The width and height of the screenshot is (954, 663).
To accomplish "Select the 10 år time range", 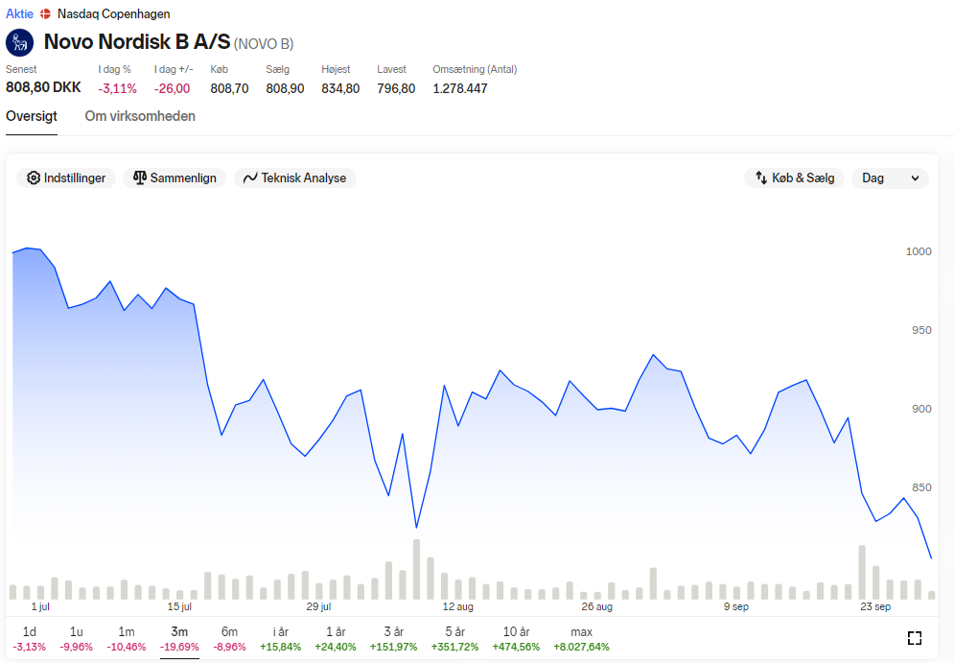I will [516, 639].
